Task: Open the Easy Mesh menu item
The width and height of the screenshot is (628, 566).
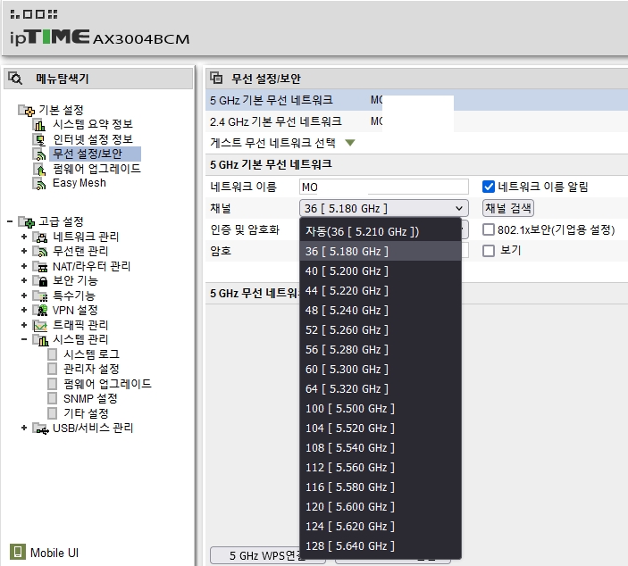Action: 80,183
